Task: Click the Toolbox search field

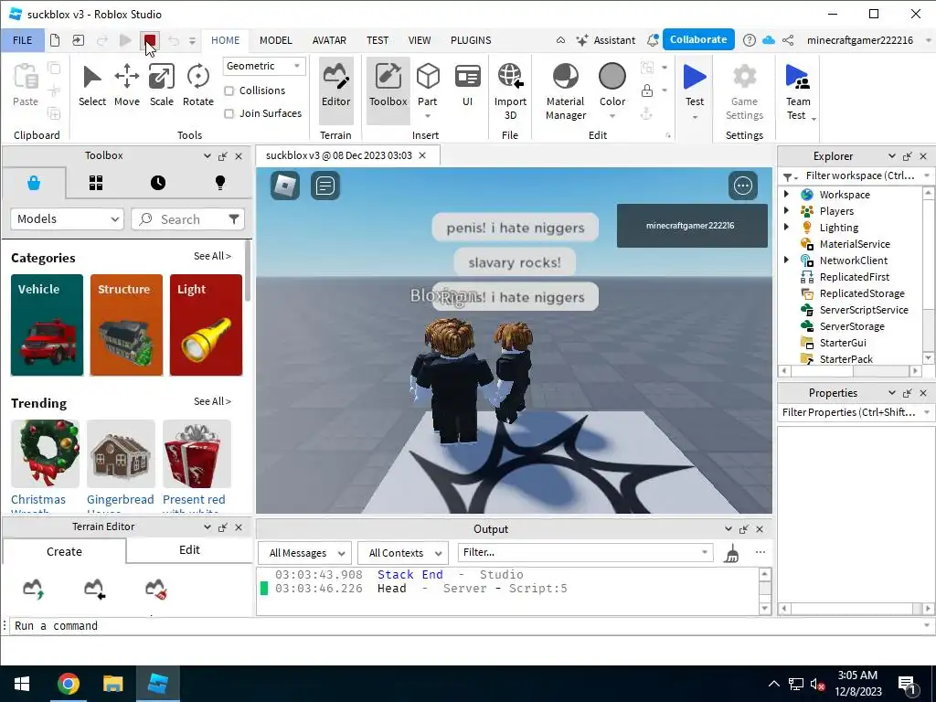Action: point(188,219)
